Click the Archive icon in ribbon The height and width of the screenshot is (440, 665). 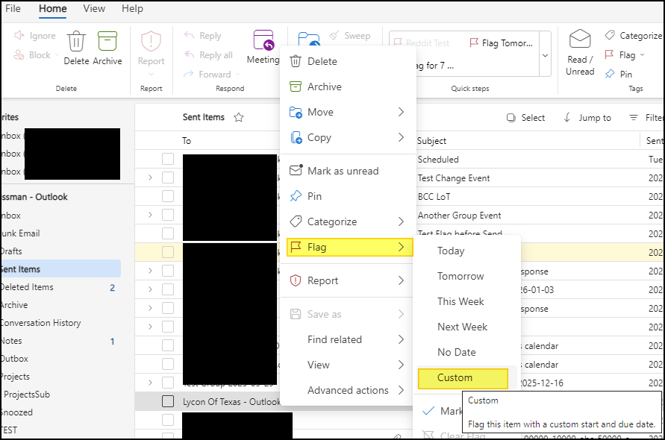tap(107, 43)
